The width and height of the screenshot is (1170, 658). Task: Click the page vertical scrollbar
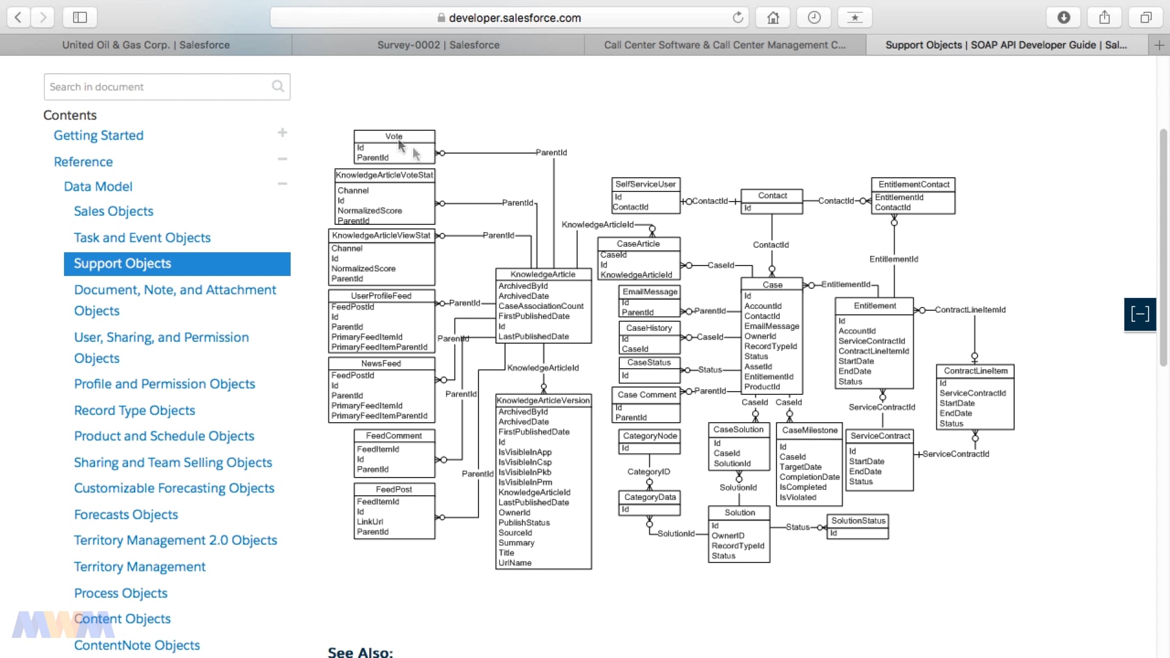[1163, 244]
